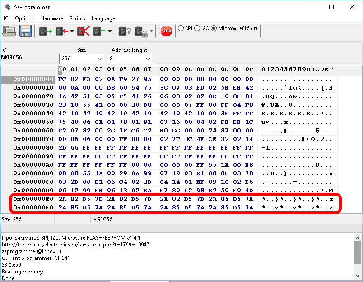Open the Scripts menu
The image size is (363, 282).
(77, 18)
